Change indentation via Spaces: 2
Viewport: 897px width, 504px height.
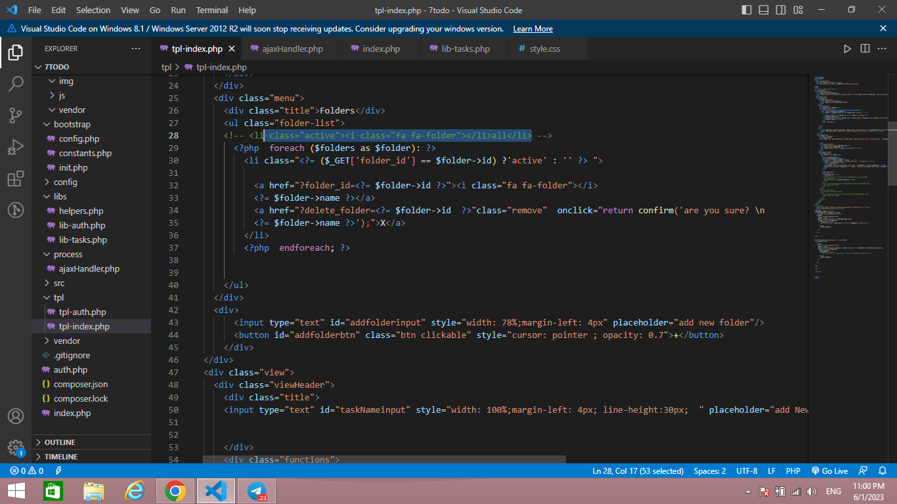(x=710, y=471)
